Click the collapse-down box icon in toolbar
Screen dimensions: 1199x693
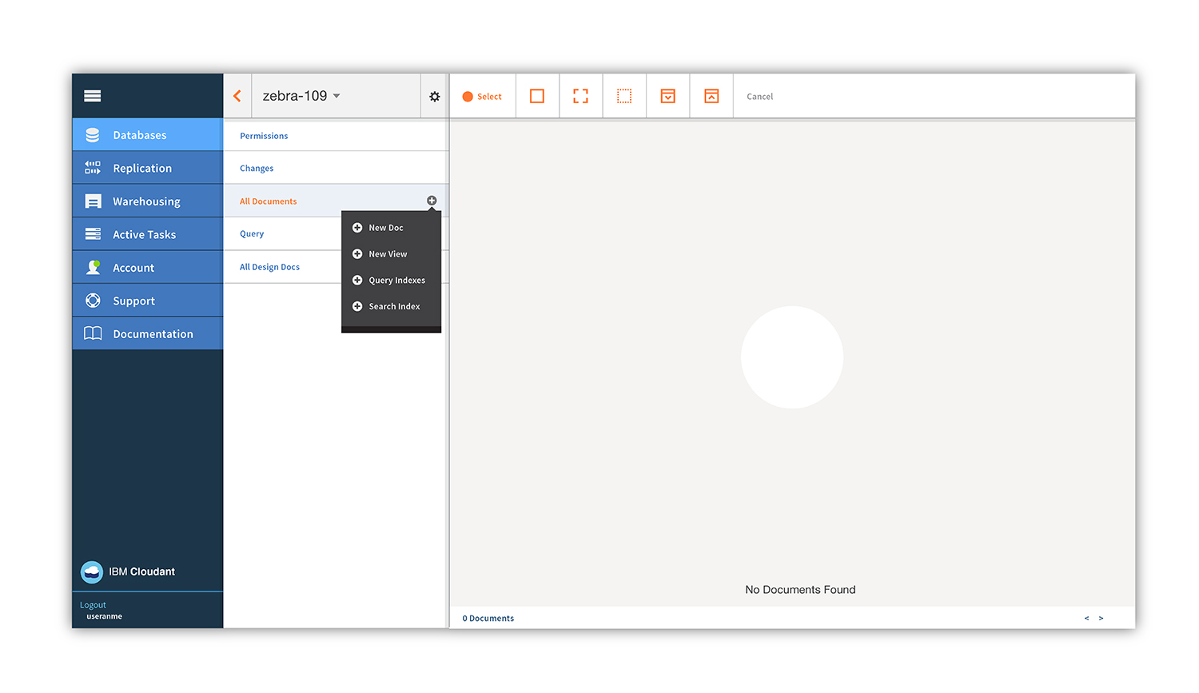tap(668, 96)
